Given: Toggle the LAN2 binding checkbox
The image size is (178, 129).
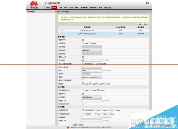Looking at the screenshot, I should point(90,84).
